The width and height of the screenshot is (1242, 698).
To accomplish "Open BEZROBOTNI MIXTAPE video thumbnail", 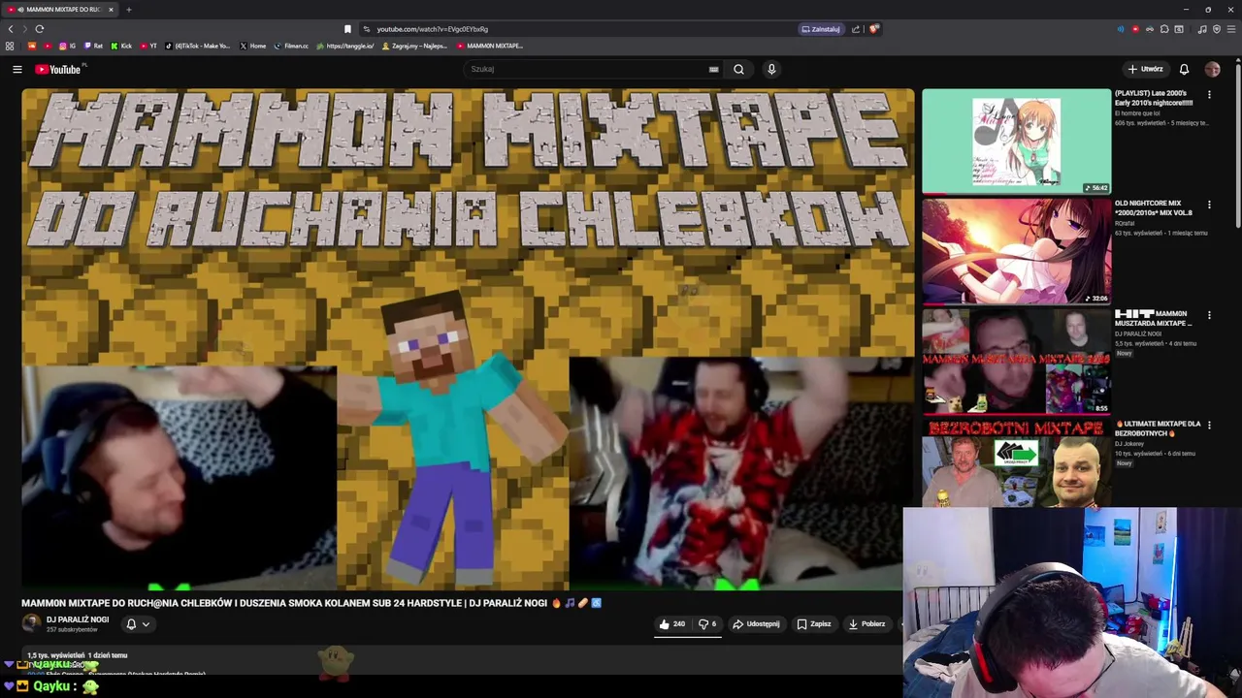I will (1016, 463).
